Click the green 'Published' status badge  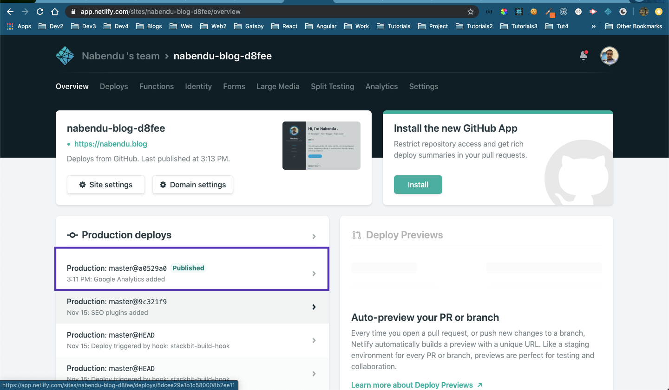point(188,268)
